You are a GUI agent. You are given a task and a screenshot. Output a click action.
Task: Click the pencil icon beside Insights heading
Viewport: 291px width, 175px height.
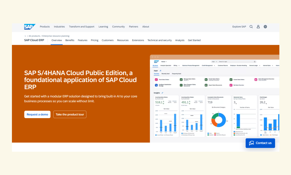162,93
